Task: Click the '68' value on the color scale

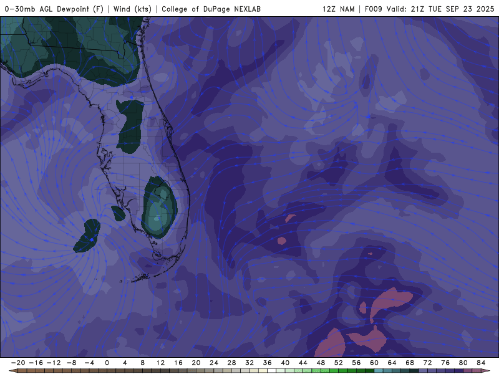Action: 410,363
